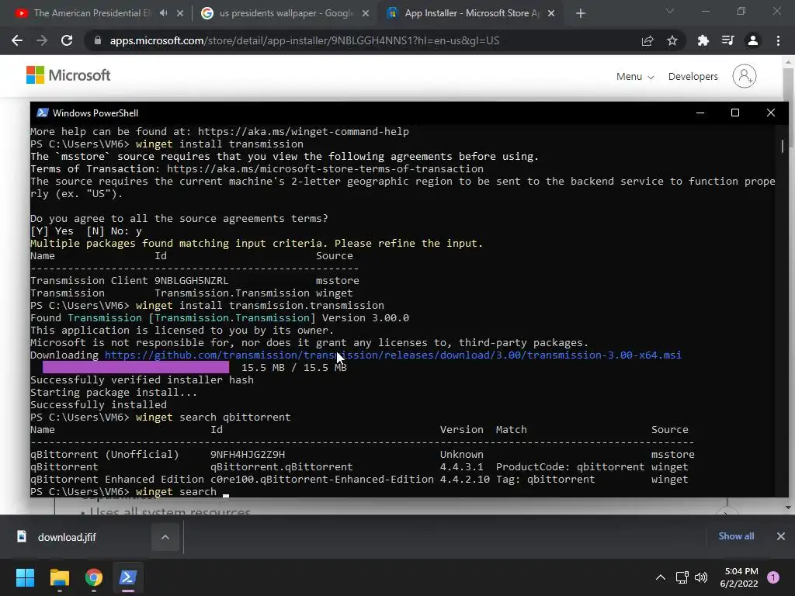The image size is (795, 596).
Task: Open the volume tray icon
Action: 701,577
